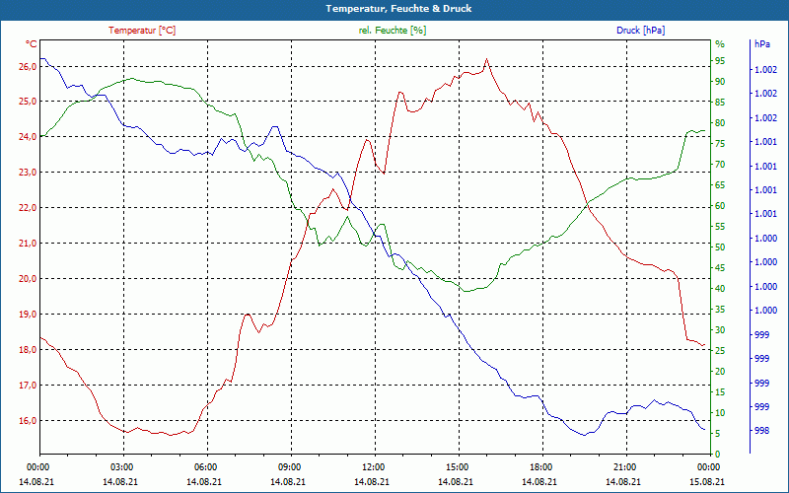
Task: Click the 26,0 temperature axis value
Action: [x=28, y=67]
